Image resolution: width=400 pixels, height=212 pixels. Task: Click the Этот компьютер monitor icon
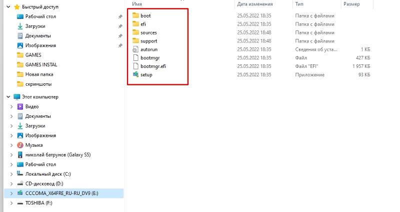[17, 97]
